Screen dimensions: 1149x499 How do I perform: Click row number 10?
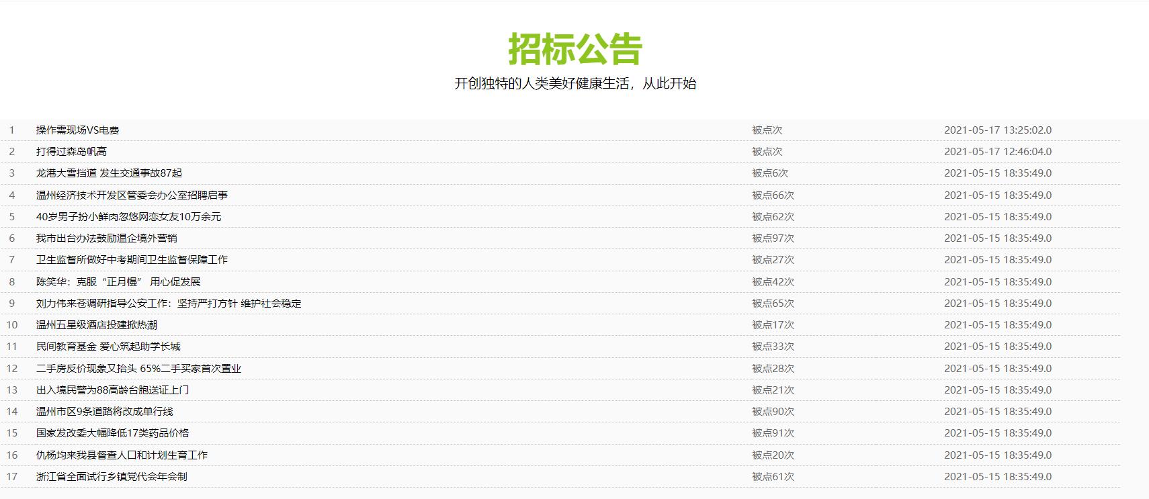(12, 325)
